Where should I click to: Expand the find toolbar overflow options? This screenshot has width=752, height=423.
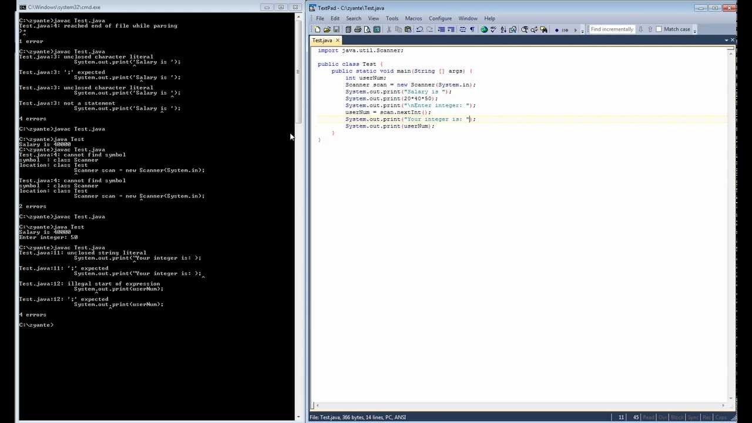tap(695, 30)
